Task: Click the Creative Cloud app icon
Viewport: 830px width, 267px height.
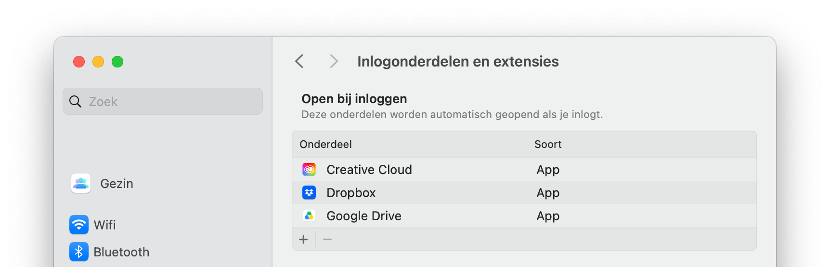Action: [x=309, y=169]
